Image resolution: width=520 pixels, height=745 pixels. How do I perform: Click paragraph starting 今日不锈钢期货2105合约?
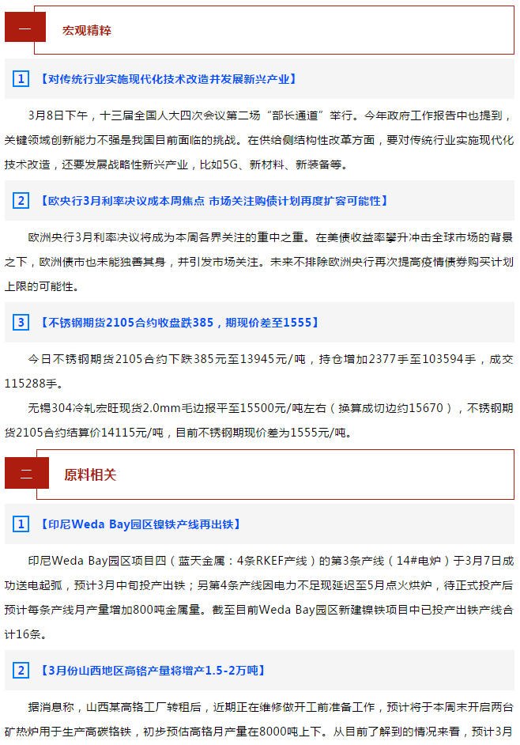pyautogui.click(x=259, y=371)
